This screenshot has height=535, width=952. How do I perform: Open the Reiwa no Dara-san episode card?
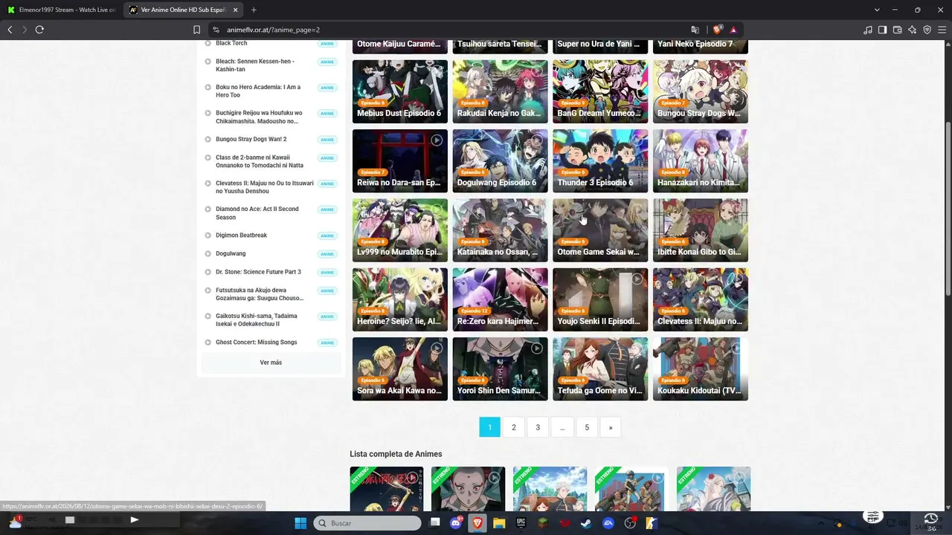pos(400,161)
